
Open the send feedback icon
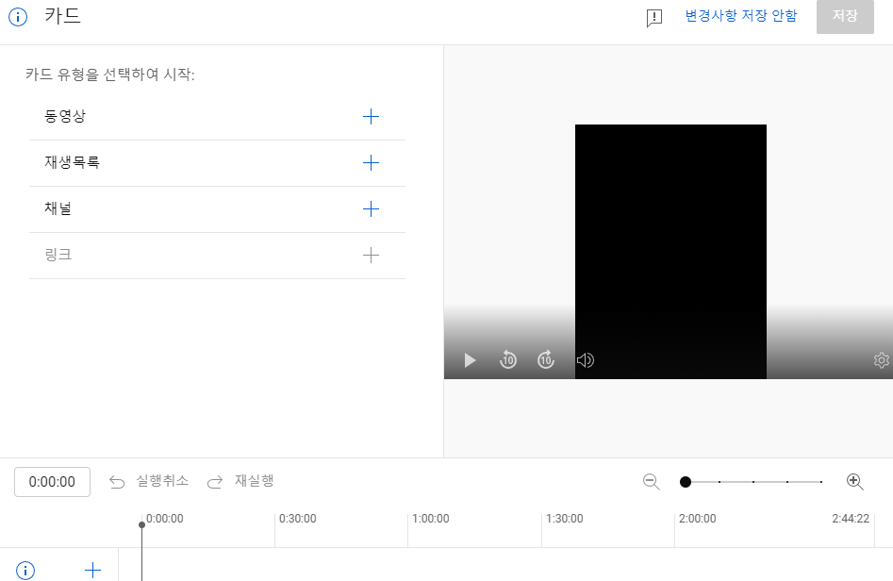654,18
